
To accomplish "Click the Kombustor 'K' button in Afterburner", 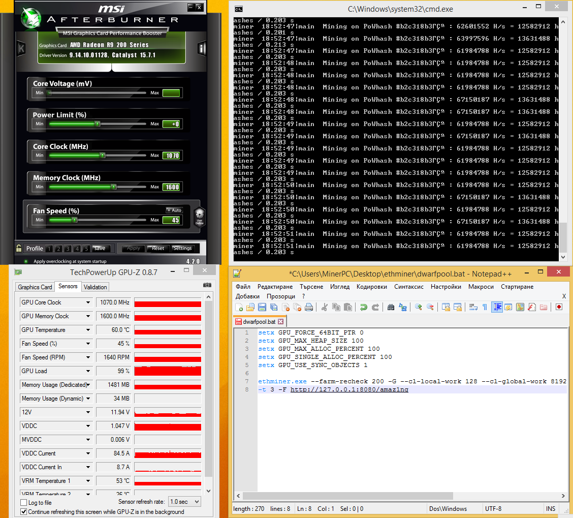I will pos(21,48).
